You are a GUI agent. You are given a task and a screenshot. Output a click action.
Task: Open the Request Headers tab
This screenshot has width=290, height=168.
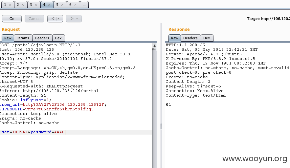coord(42,38)
